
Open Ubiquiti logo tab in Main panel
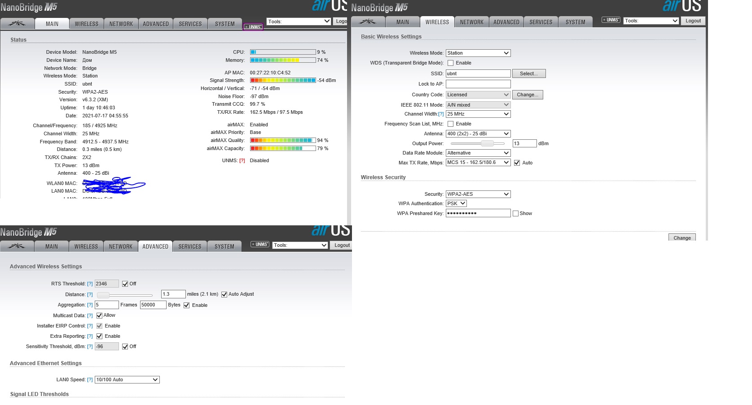pos(17,24)
